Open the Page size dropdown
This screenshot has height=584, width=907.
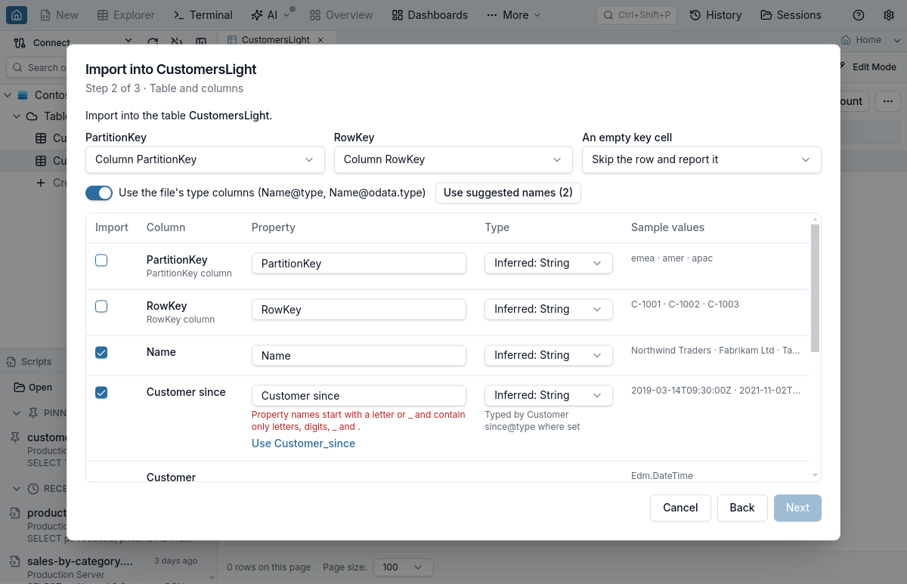pos(404,567)
